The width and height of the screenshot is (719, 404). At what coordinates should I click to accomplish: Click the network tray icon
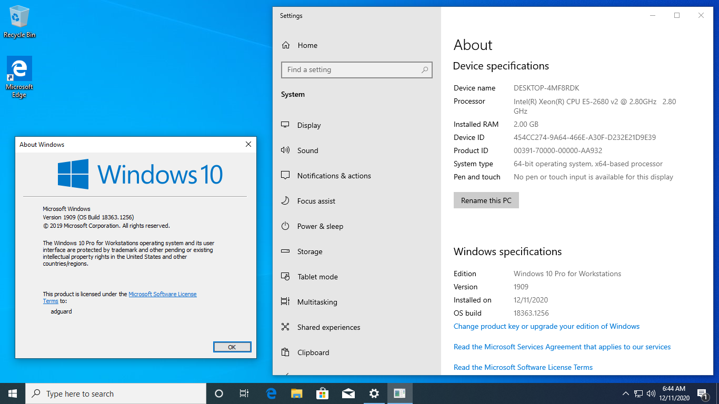tap(638, 393)
